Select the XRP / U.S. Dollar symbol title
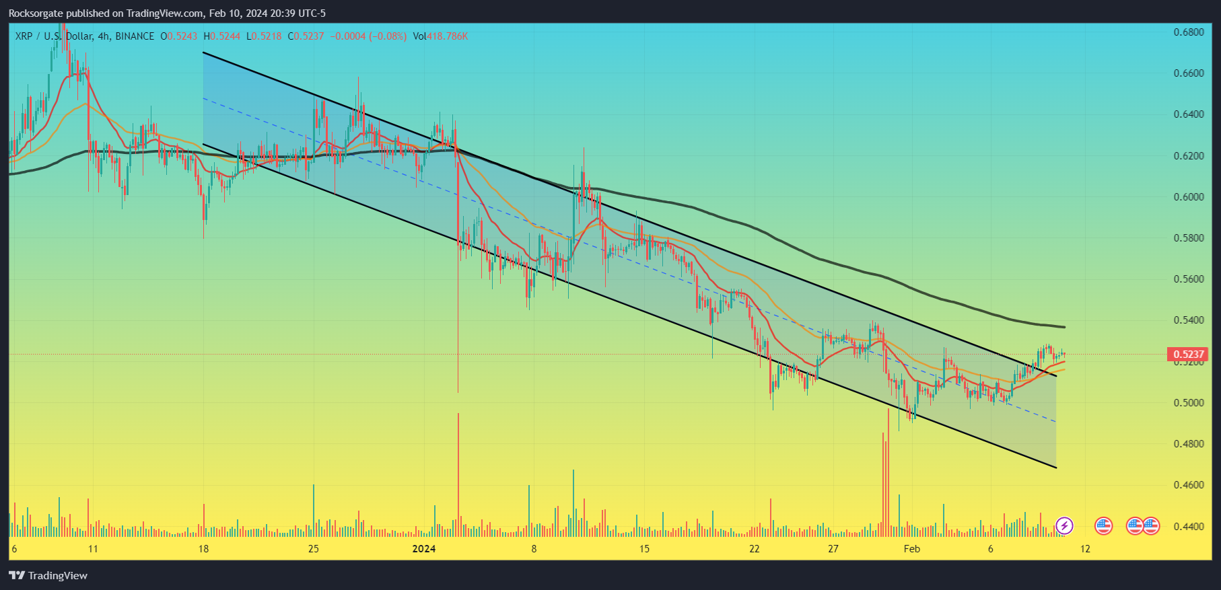 point(85,36)
